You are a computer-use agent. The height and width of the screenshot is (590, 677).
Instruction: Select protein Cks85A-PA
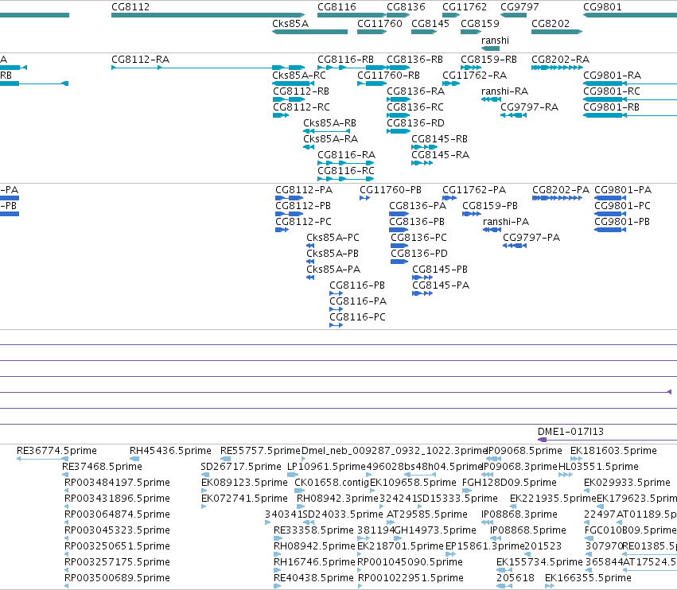click(310, 278)
